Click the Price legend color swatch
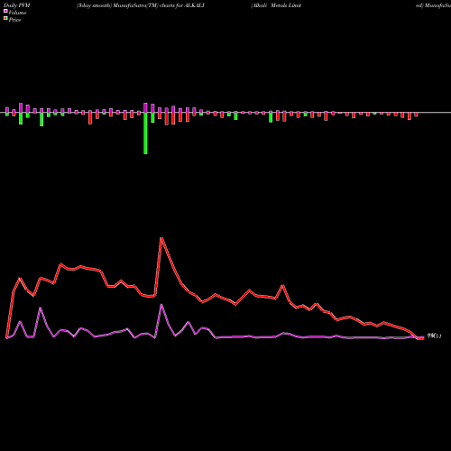451x451 pixels. (x=5, y=19)
